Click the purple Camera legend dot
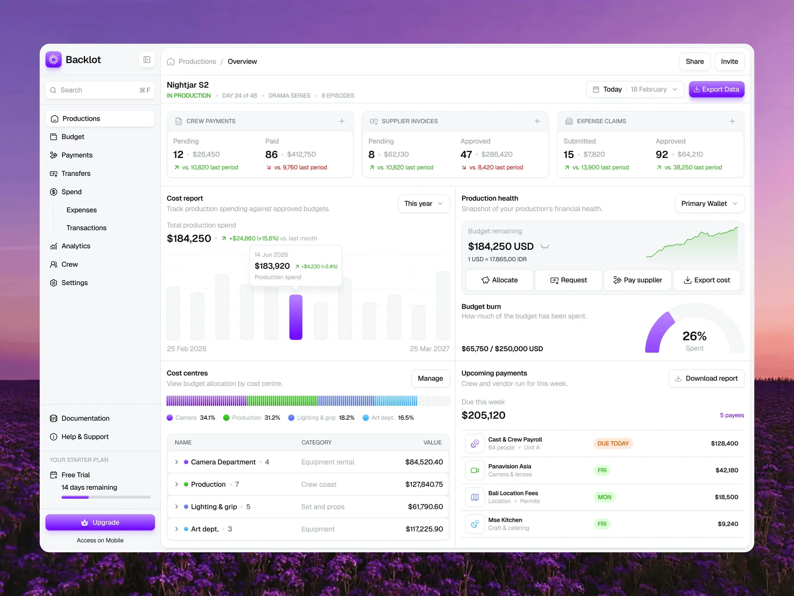The height and width of the screenshot is (596, 794). click(x=170, y=418)
